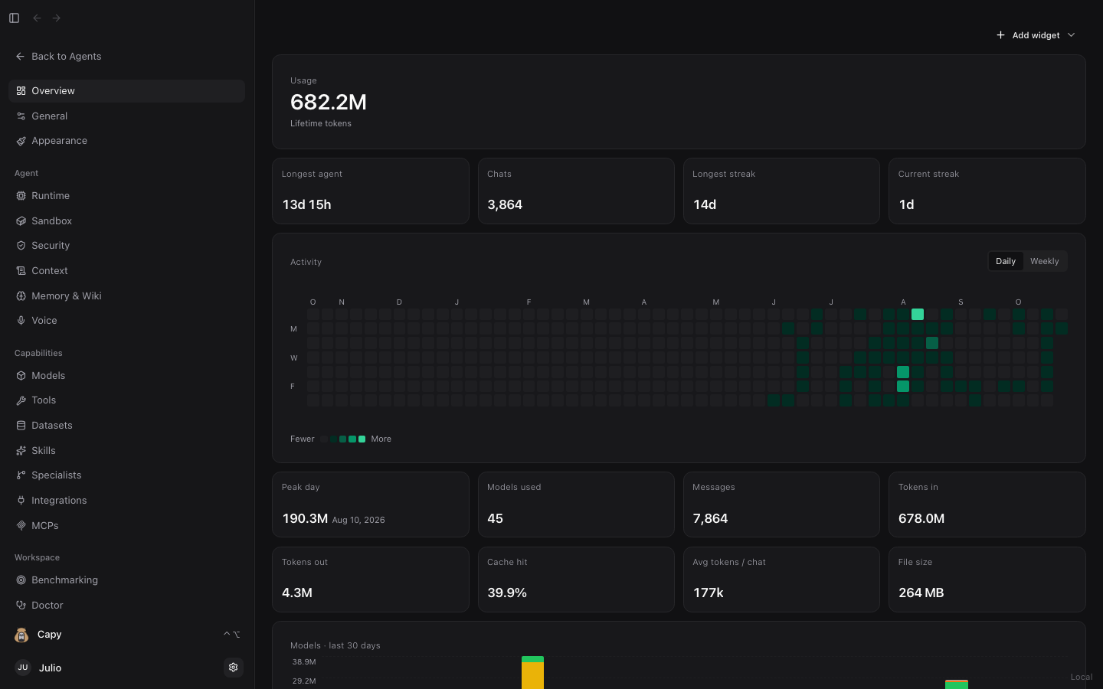Image resolution: width=1103 pixels, height=689 pixels.
Task: Click the brightest legend swatch beside More
Action: tap(362, 439)
